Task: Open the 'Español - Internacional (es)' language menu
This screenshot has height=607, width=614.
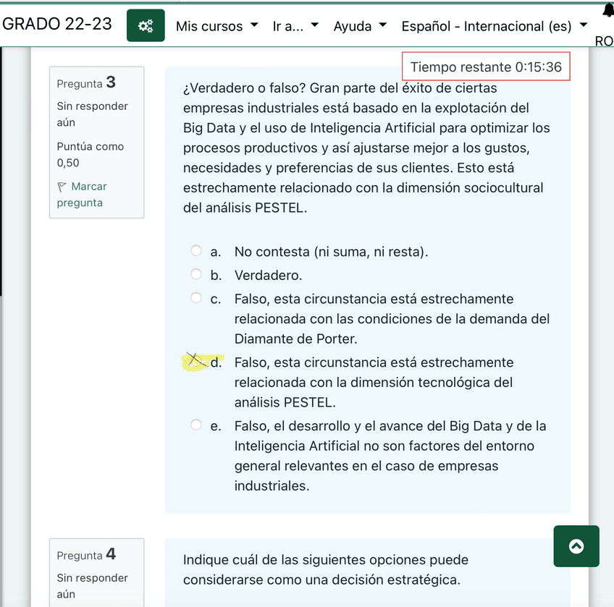Action: (495, 26)
